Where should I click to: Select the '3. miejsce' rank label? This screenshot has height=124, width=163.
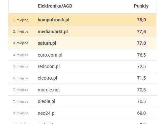[x=20, y=43]
